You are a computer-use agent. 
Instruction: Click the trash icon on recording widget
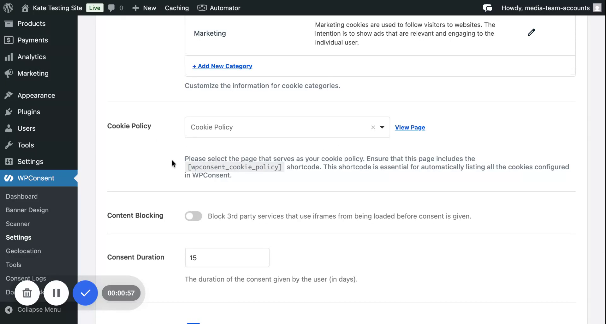pos(27,293)
